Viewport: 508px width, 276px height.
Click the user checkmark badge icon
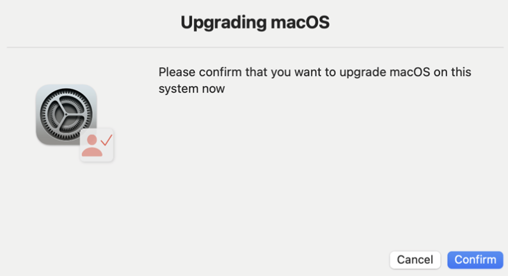(97, 145)
